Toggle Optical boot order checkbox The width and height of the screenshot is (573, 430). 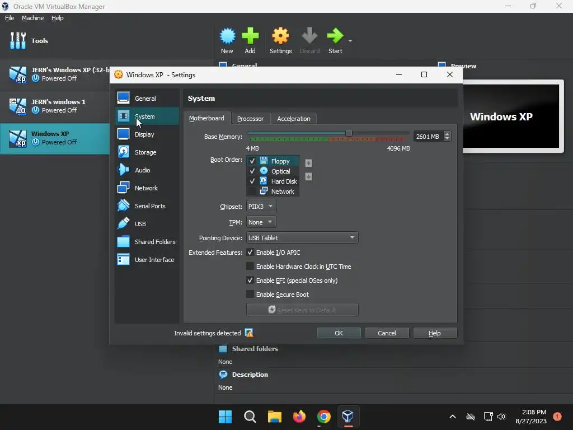click(252, 171)
